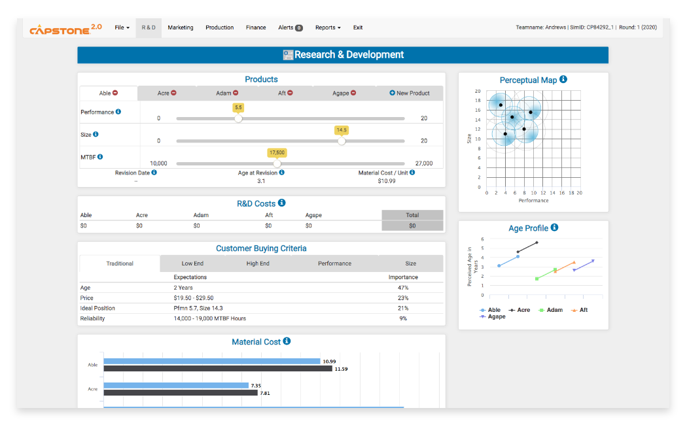Open the File dropdown menu
Image resolution: width=687 pixels, height=425 pixels.
click(122, 27)
